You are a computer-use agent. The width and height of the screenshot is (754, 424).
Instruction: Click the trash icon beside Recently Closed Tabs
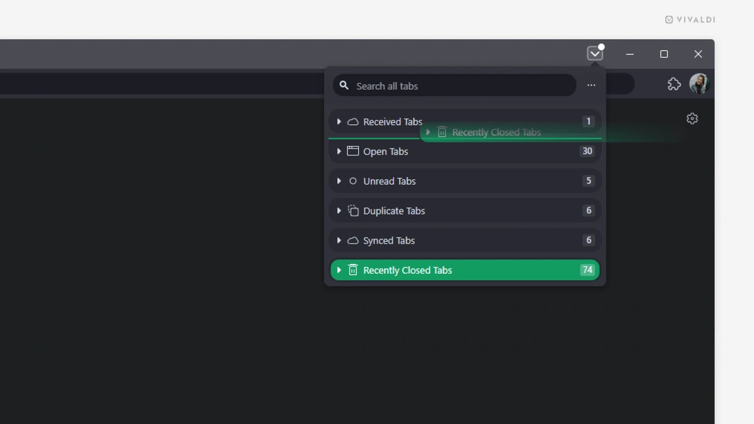[x=353, y=269]
